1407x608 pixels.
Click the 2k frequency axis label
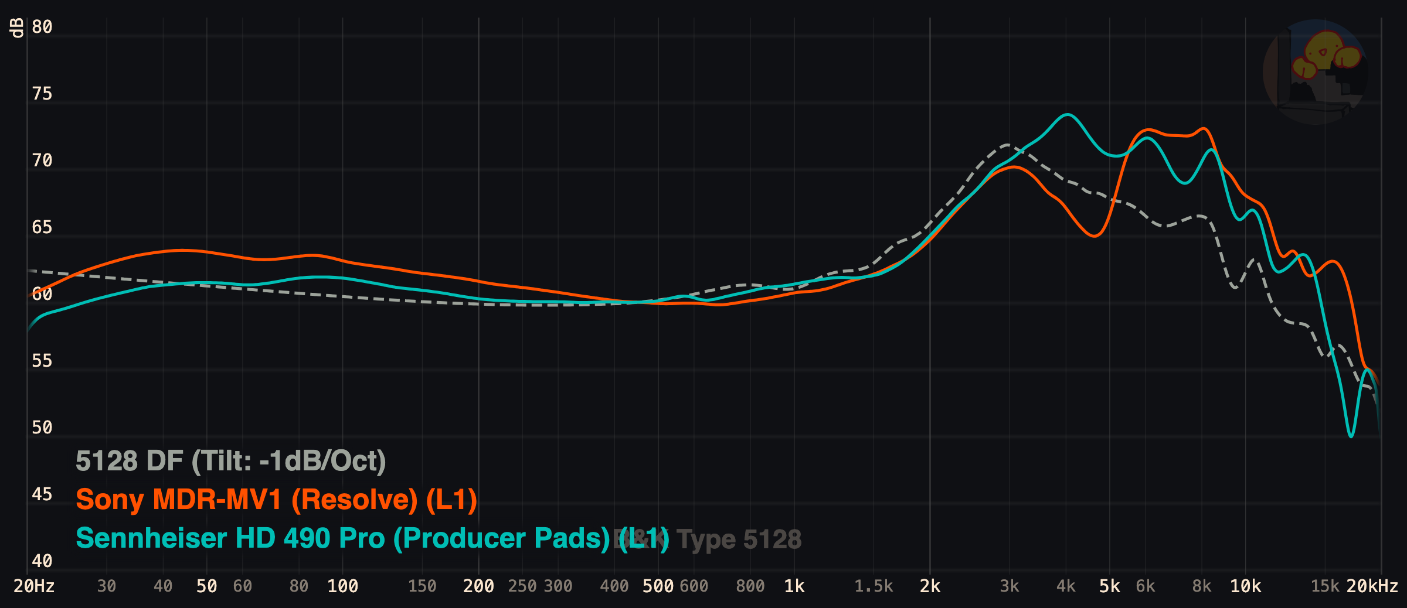click(930, 586)
